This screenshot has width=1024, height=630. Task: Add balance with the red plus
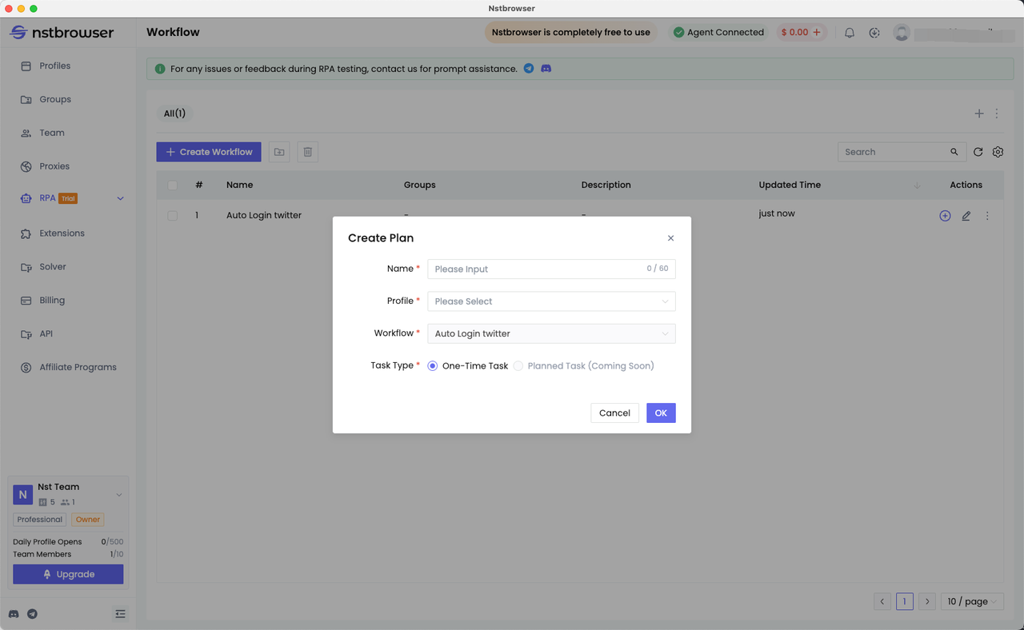coord(817,33)
